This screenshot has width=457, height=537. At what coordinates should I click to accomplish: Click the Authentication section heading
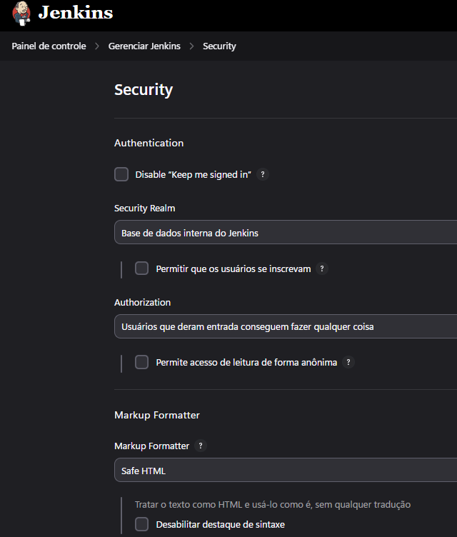[149, 143]
